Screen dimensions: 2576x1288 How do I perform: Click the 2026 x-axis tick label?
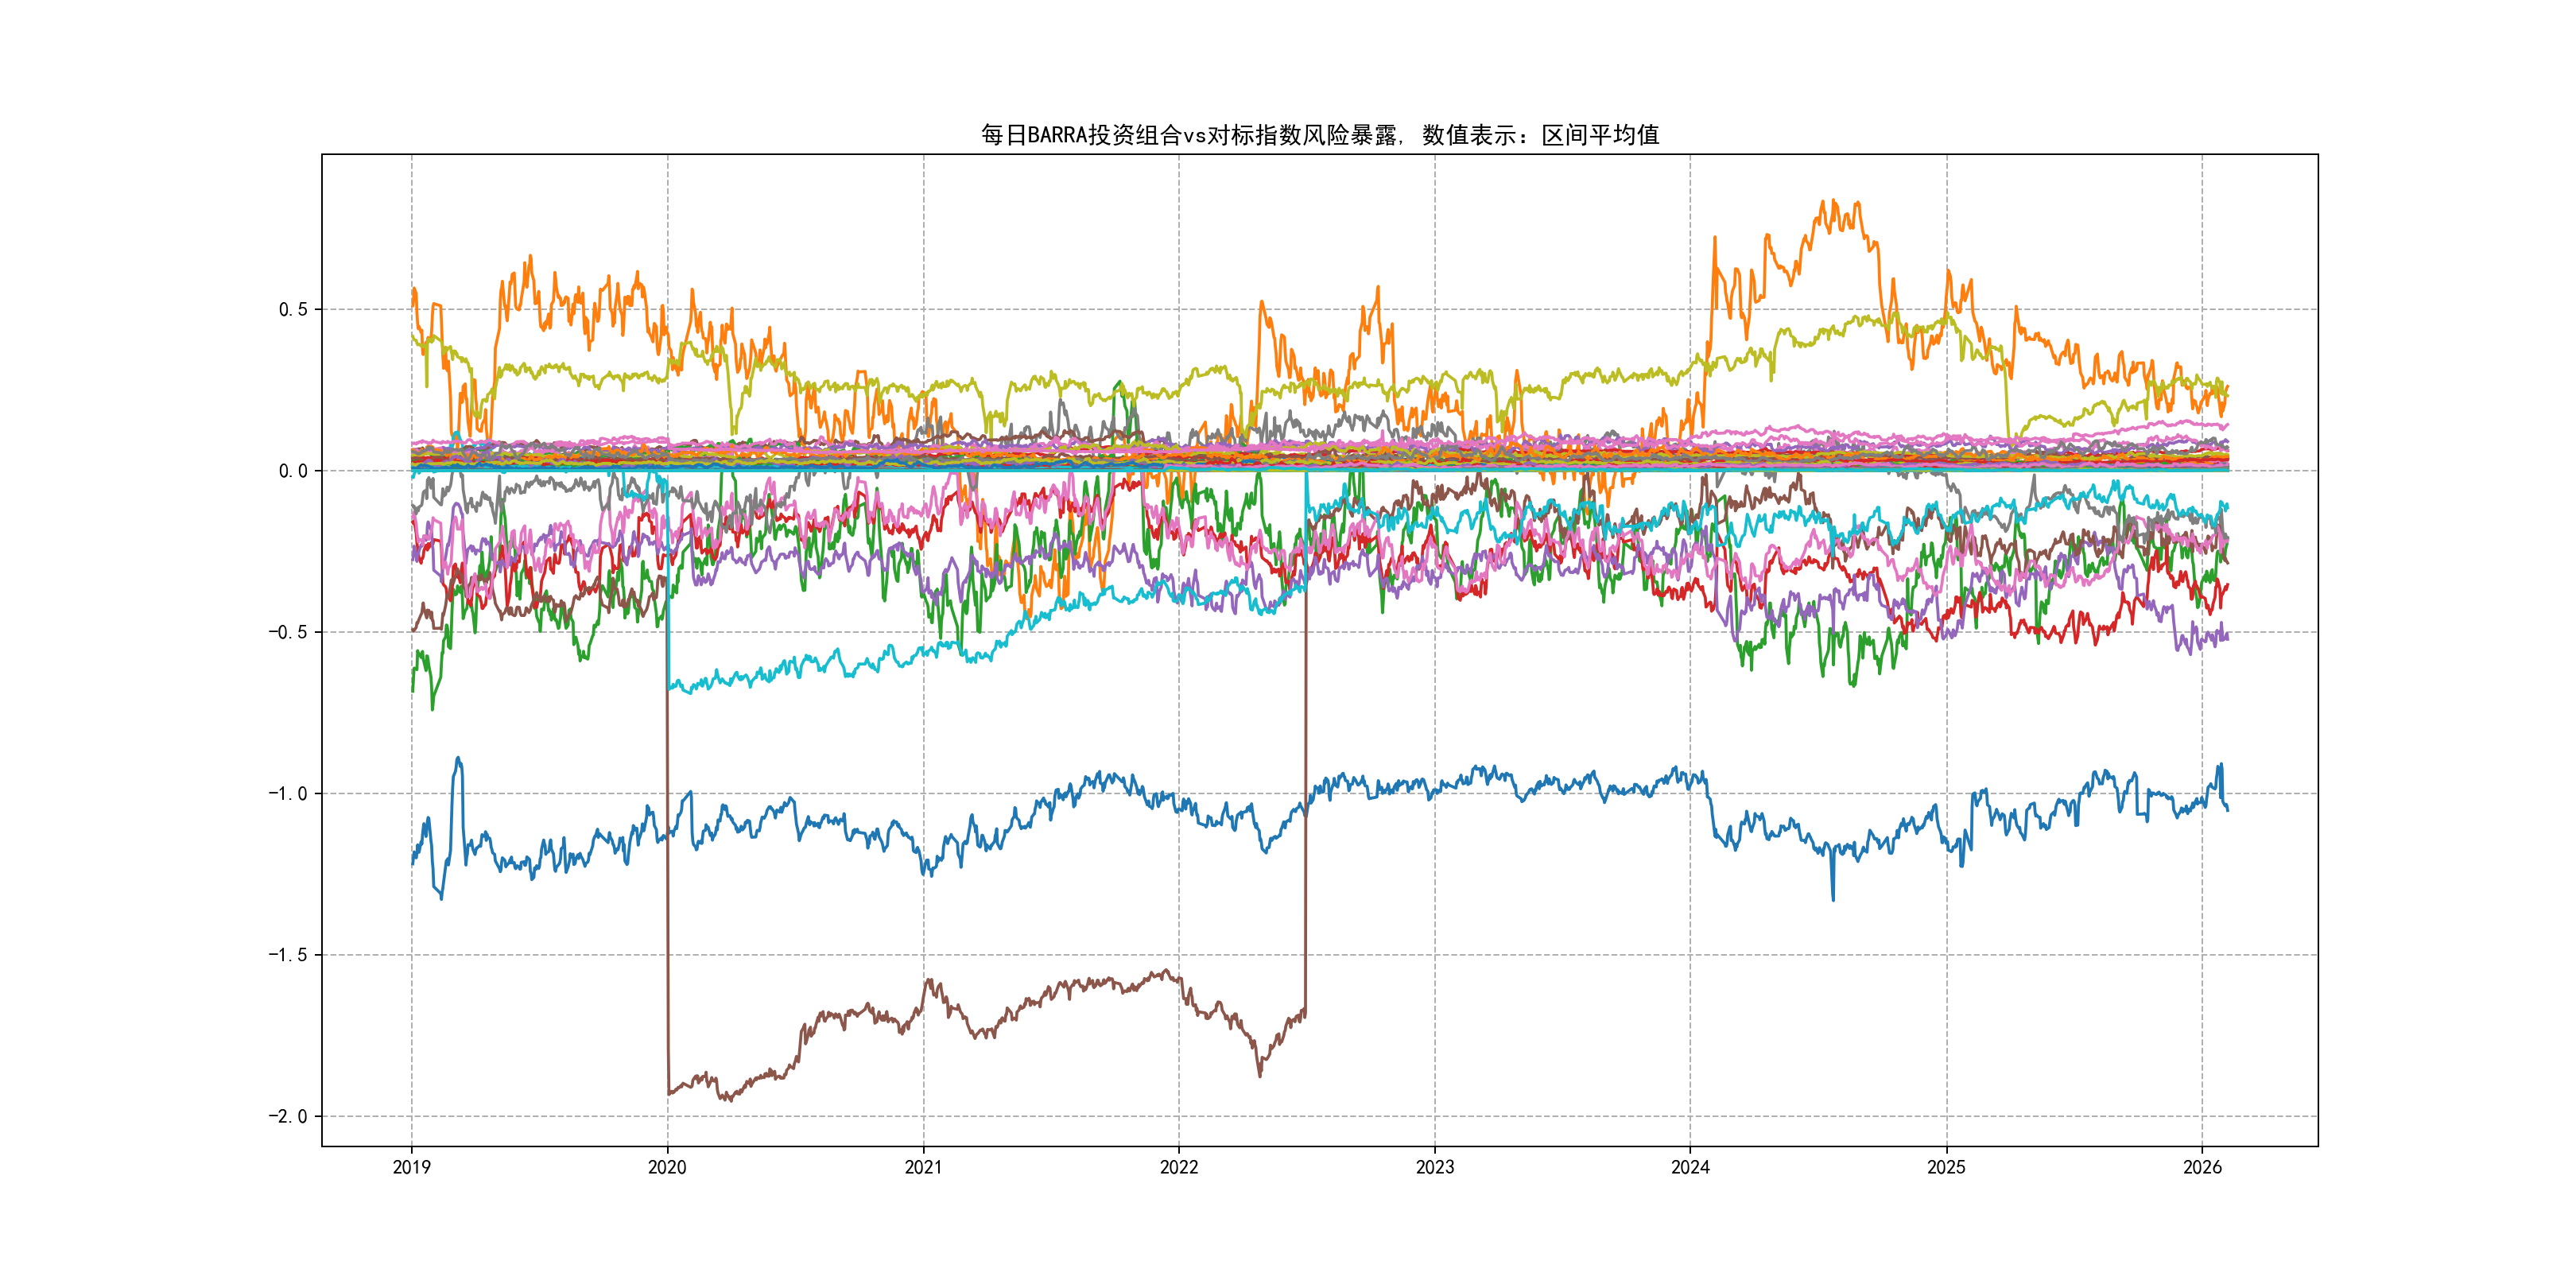(2201, 1167)
